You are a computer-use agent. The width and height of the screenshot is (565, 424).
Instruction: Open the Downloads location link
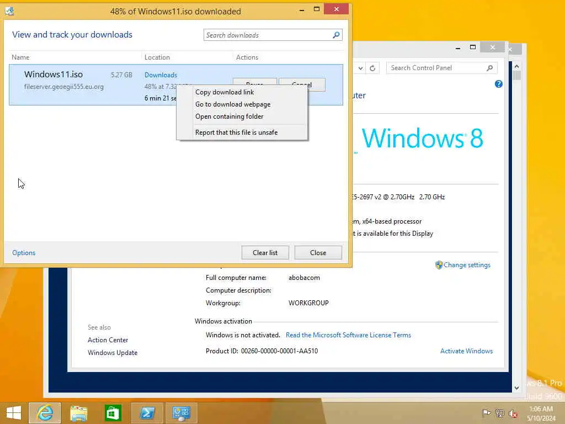click(x=161, y=75)
